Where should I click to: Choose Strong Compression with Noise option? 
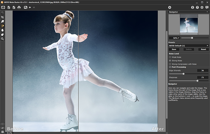point(170,64)
